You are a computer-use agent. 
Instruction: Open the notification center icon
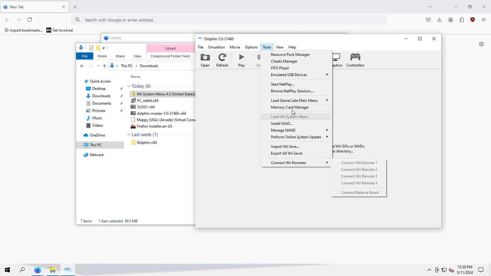(481, 270)
